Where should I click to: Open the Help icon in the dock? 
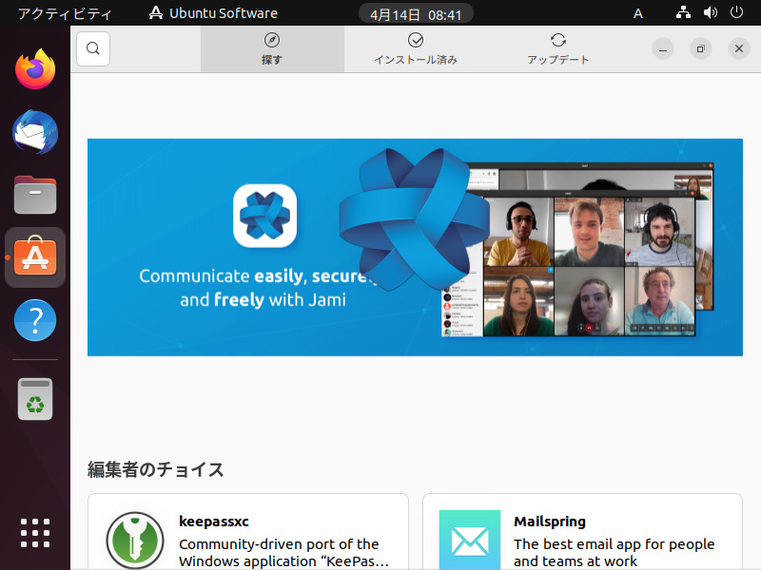coord(35,320)
